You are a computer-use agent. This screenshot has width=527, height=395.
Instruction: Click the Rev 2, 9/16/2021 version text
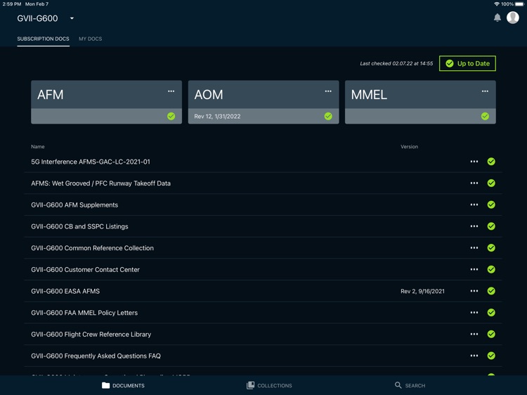pos(422,291)
